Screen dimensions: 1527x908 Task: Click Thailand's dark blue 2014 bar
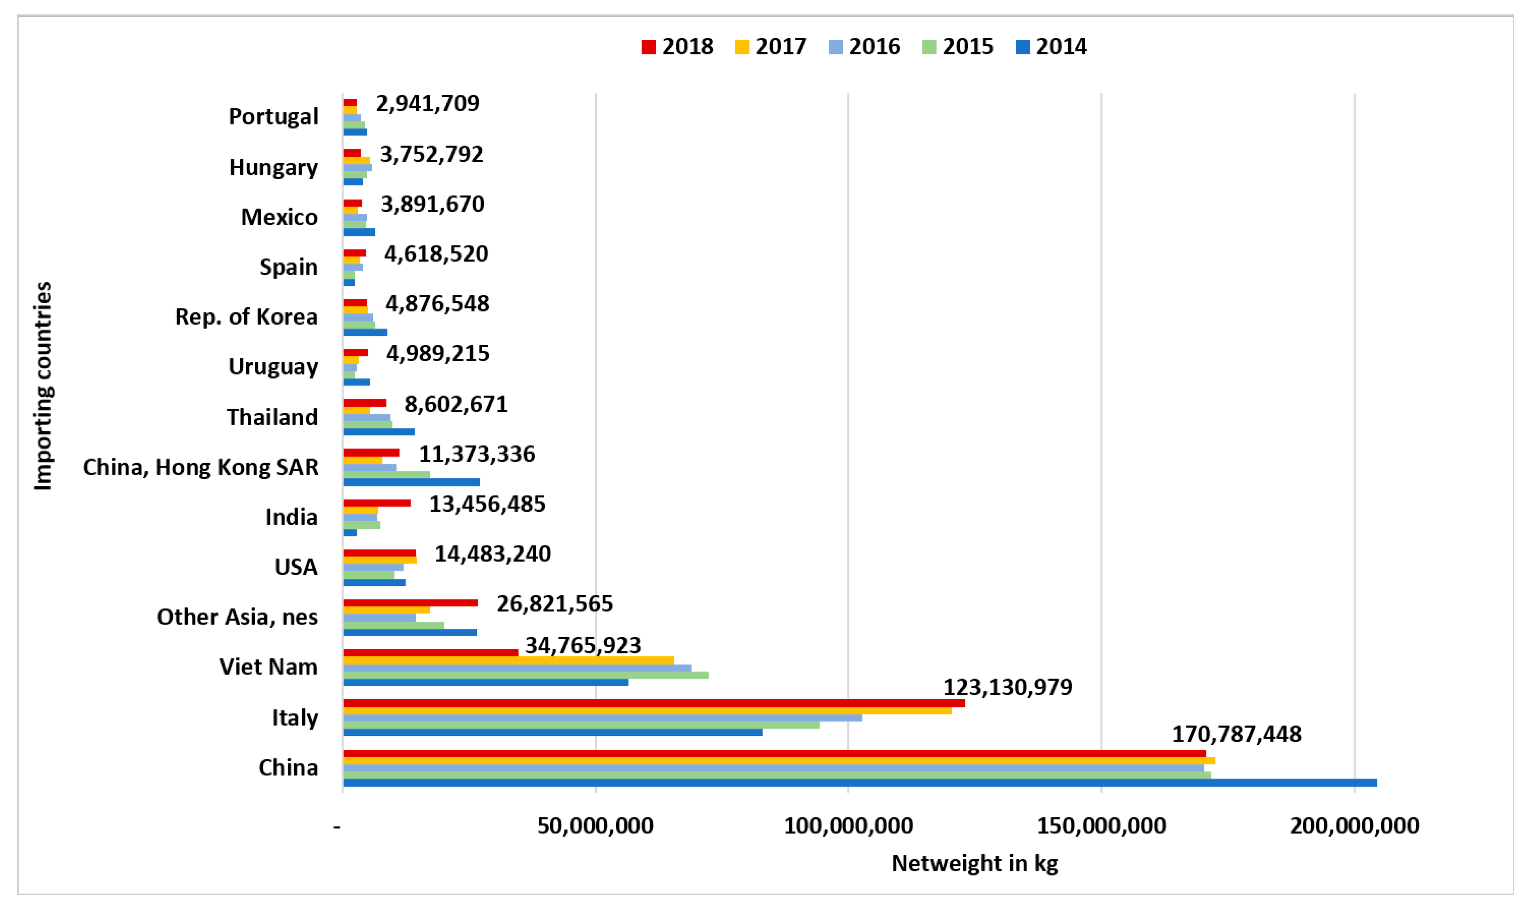(x=379, y=433)
